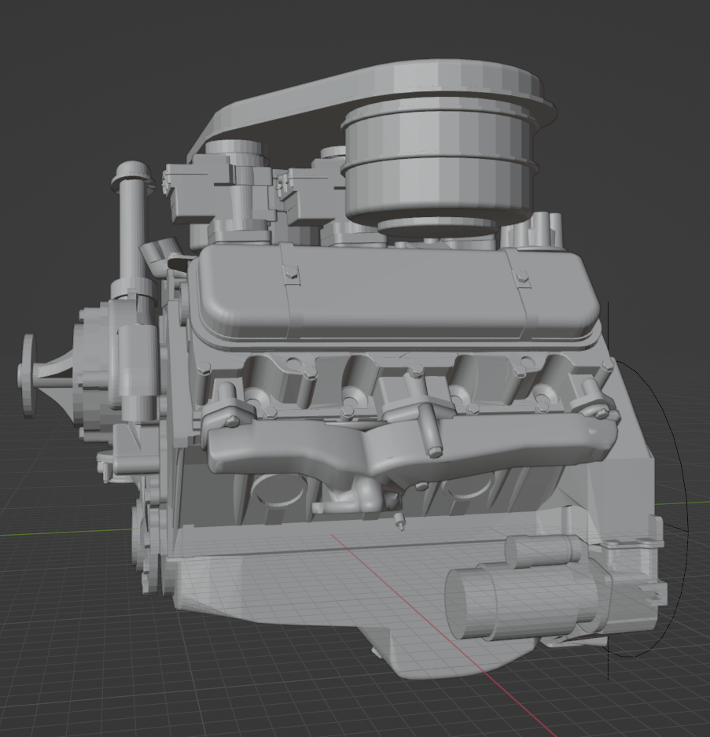Select the small spark plug below the manifold

tap(399, 521)
